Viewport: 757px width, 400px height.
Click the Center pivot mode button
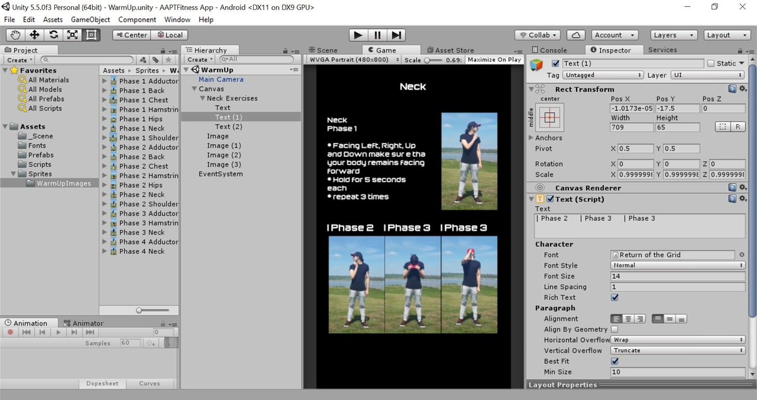pos(132,35)
